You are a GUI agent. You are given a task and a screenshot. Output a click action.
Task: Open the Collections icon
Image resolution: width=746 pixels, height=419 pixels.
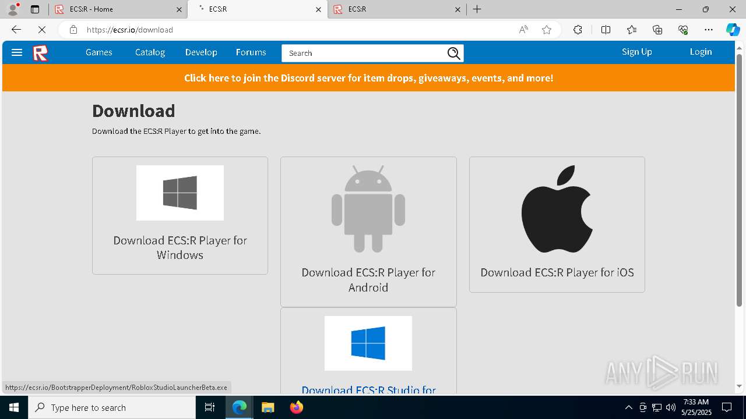click(x=657, y=30)
